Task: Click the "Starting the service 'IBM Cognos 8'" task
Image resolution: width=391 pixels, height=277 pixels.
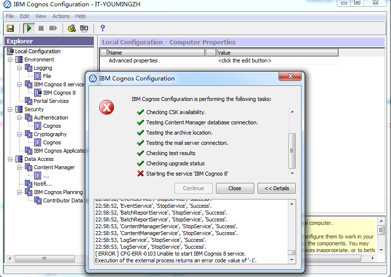Action: pos(187,174)
